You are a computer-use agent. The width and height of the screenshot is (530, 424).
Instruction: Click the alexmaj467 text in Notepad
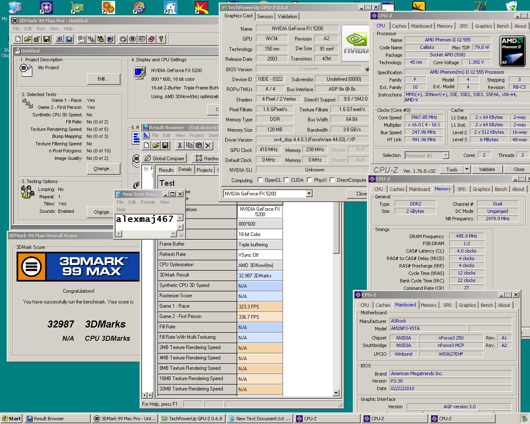coord(145,219)
